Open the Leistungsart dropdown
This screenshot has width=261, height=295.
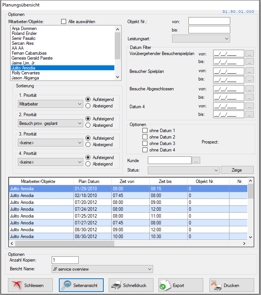(201, 39)
